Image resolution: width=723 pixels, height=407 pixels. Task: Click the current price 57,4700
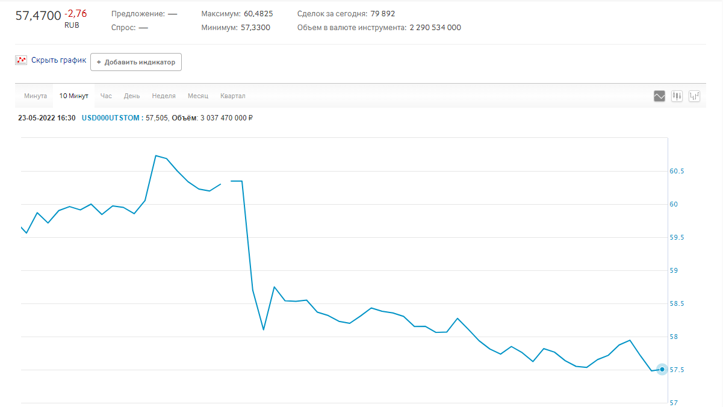38,16
